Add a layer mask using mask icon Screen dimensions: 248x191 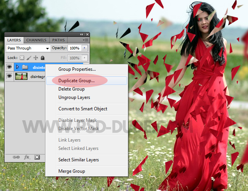tap(37, 157)
